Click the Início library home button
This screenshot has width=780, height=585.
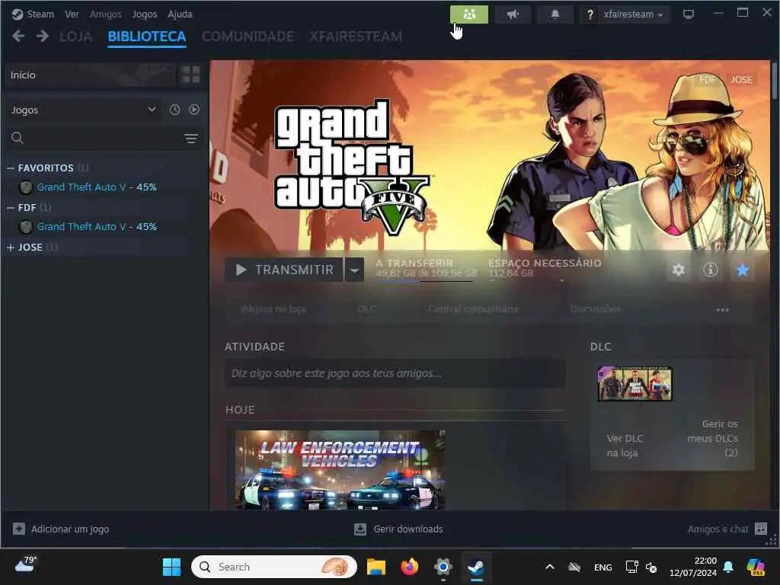click(90, 75)
